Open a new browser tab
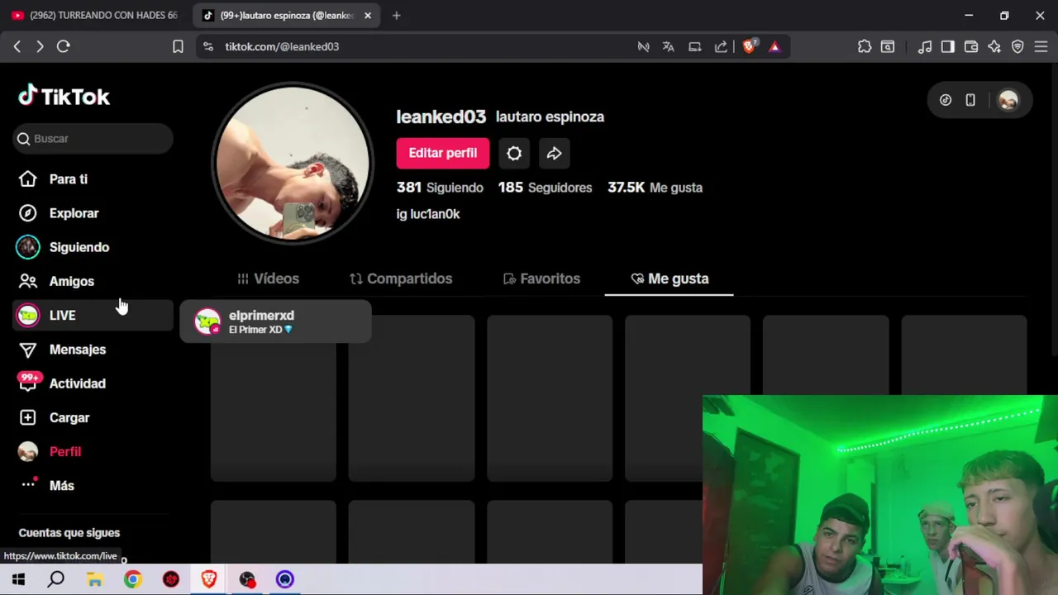This screenshot has width=1058, height=595. (396, 15)
